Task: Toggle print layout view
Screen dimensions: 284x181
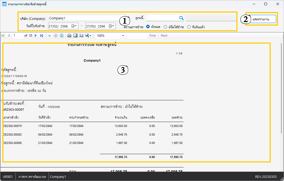Action: 75,36
